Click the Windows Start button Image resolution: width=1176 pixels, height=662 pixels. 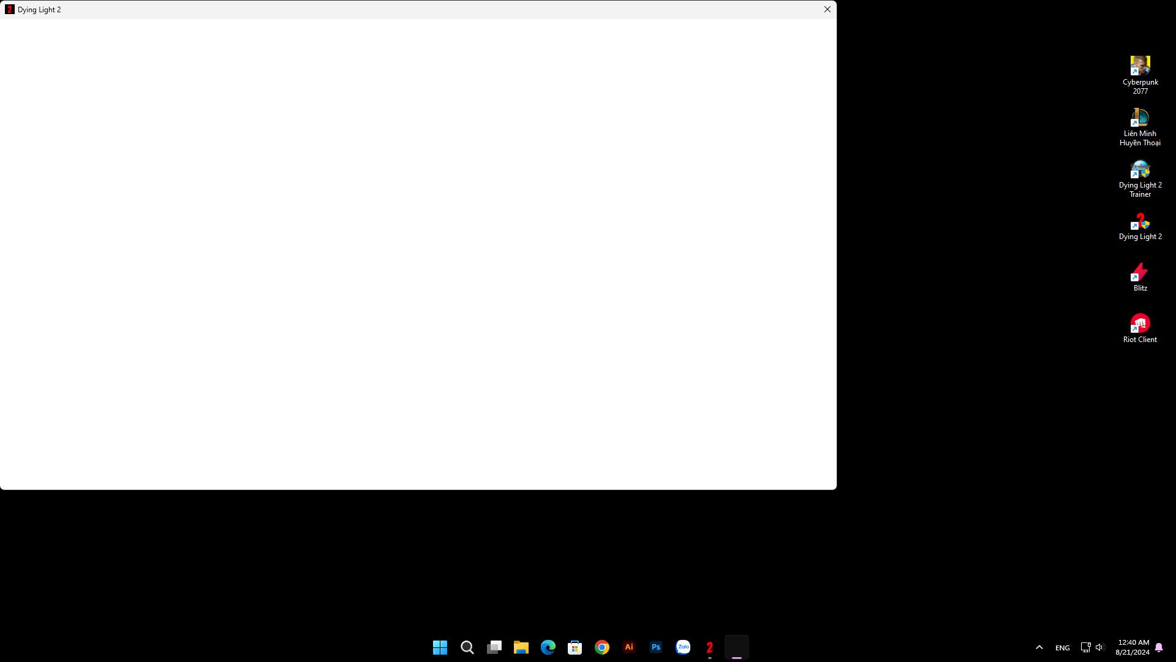pyautogui.click(x=440, y=647)
